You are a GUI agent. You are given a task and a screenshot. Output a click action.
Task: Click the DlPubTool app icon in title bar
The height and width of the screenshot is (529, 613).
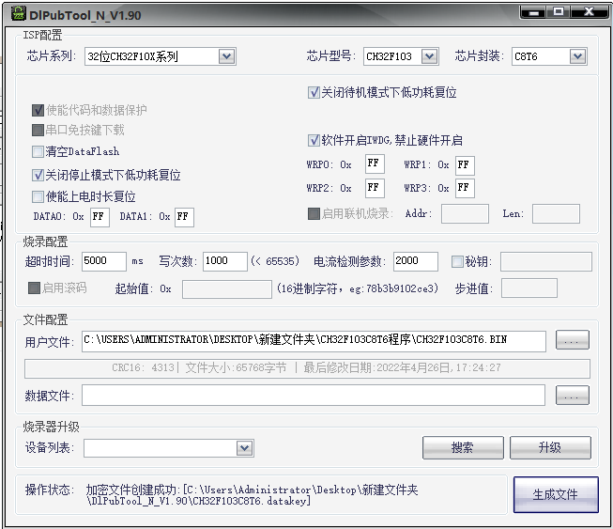click(13, 12)
